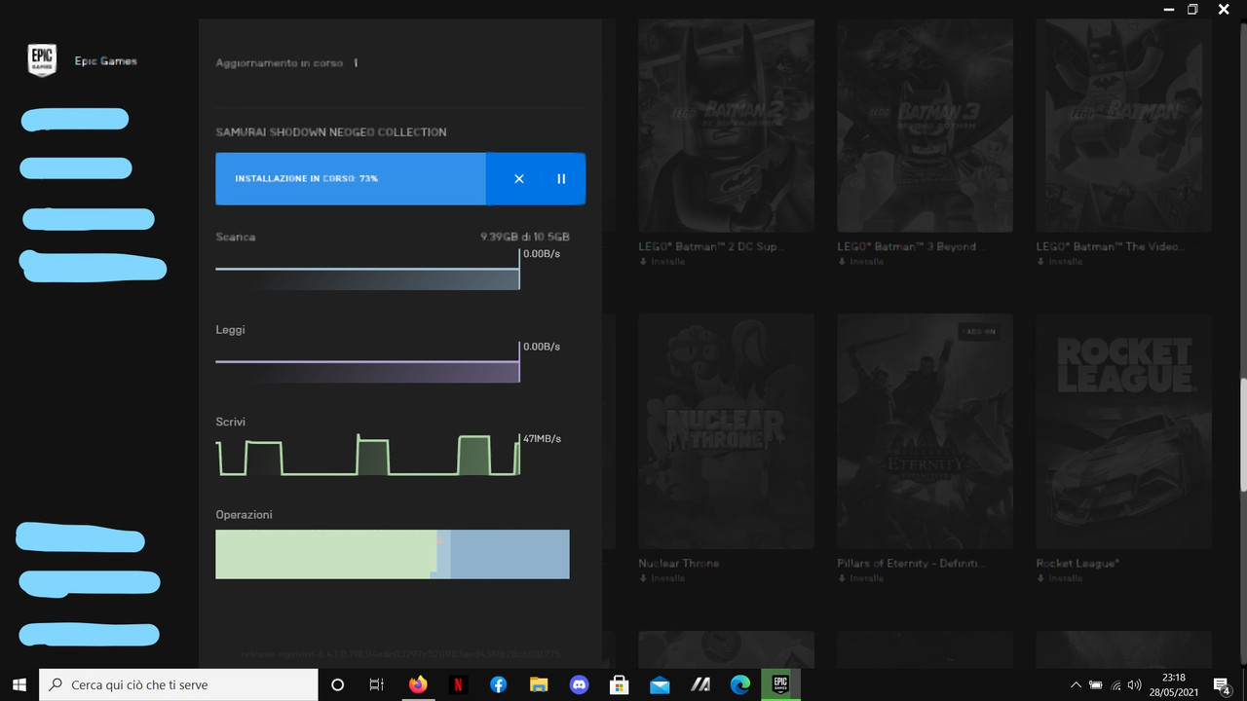
Task: Pause the Samurai Shodown installation
Action: (x=561, y=178)
